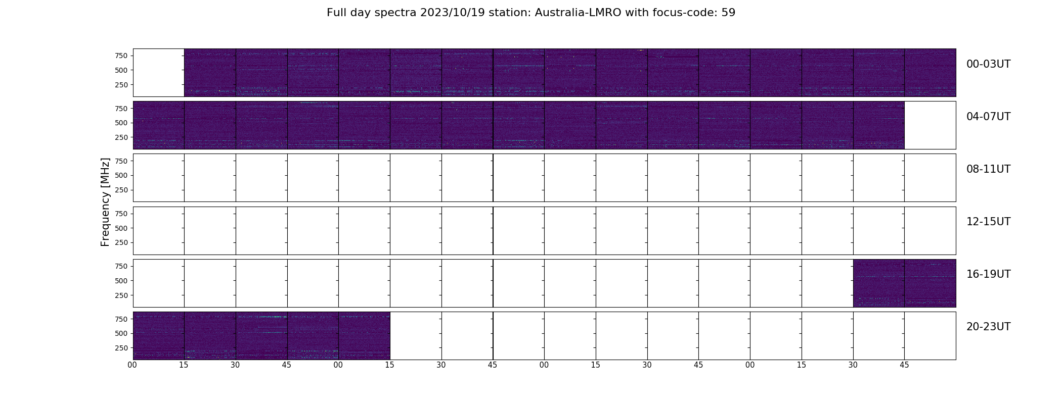Click the 250 tick label of the 00-03UT row
Viewport: 1062px width, 404px height.
(121, 85)
